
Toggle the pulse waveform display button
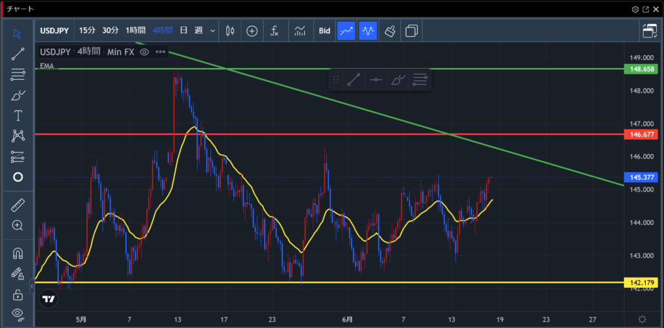[368, 30]
